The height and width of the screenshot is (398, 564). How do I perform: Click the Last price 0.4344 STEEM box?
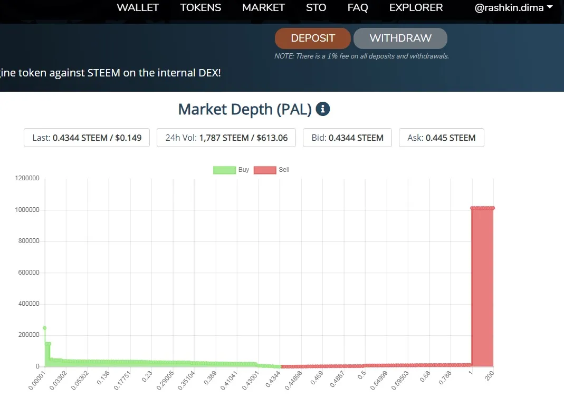click(87, 138)
